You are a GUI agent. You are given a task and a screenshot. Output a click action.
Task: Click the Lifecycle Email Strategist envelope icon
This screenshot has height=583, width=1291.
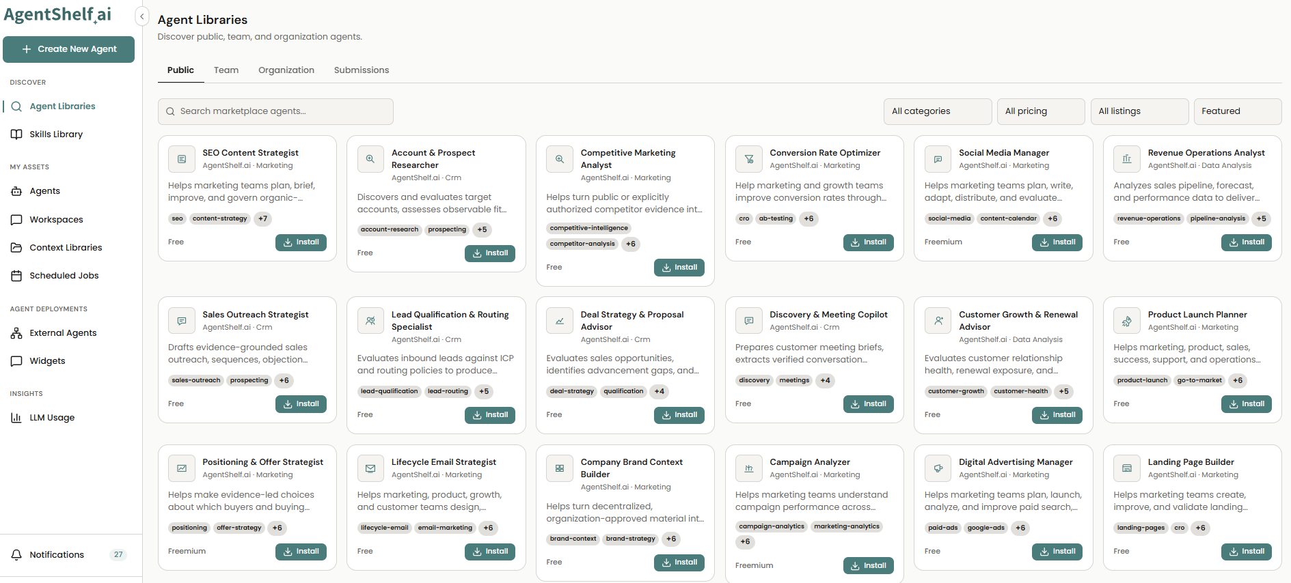(370, 468)
